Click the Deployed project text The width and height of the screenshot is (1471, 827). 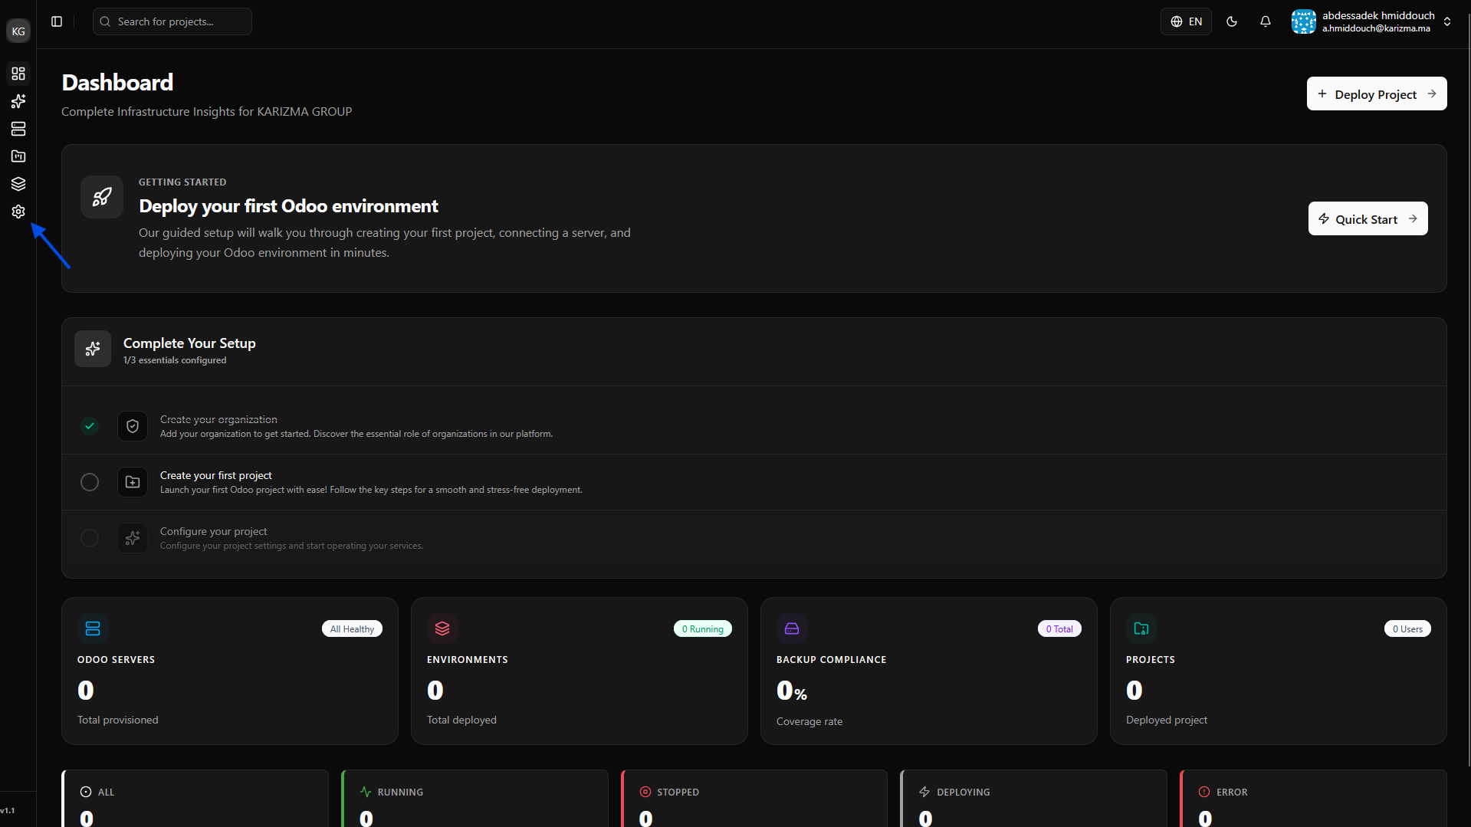click(1167, 720)
